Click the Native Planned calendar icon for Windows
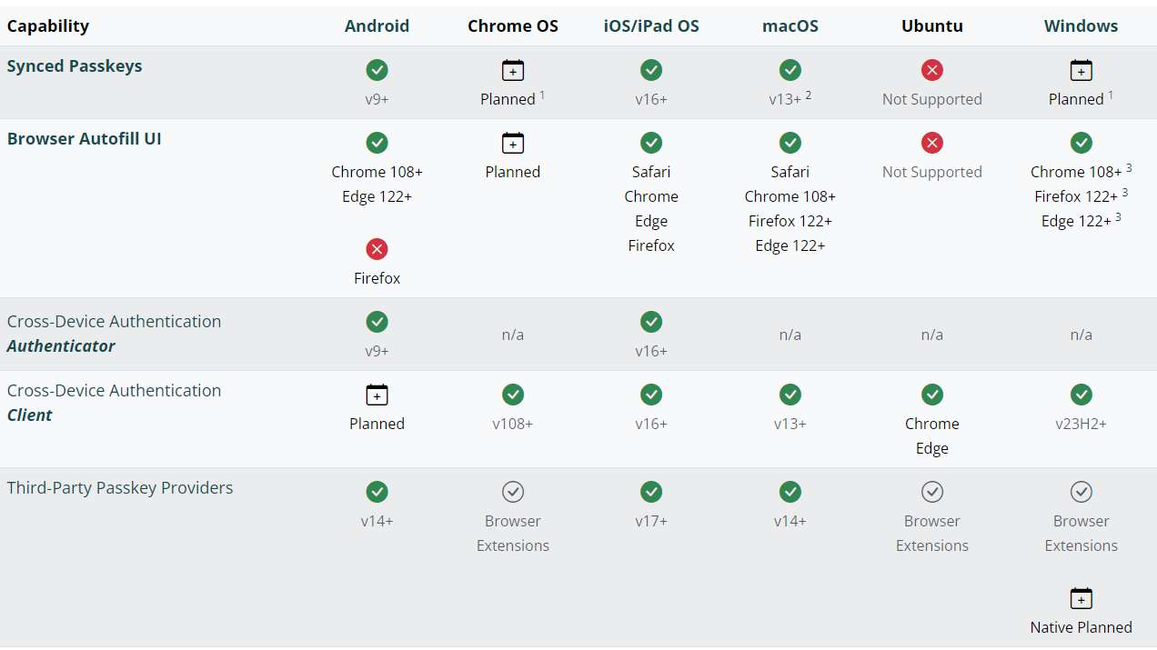 coord(1081,598)
